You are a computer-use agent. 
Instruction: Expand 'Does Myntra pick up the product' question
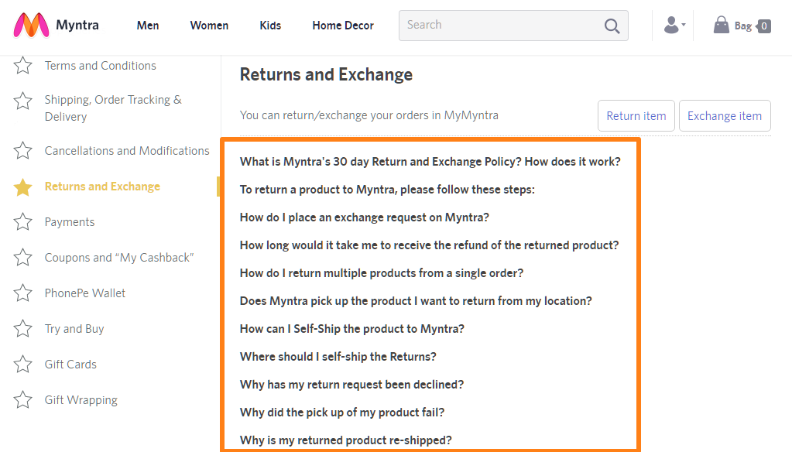click(x=416, y=301)
